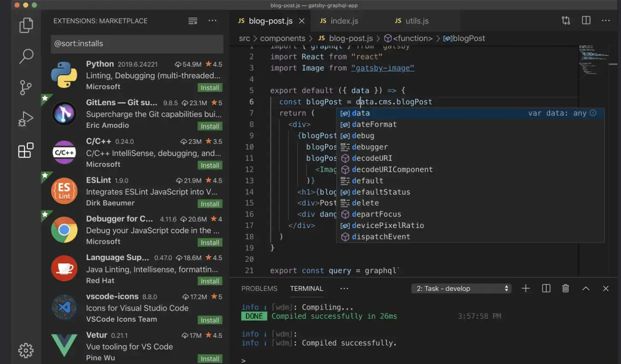Open the Search view in the activity bar
This screenshot has width=621, height=364.
tap(26, 56)
